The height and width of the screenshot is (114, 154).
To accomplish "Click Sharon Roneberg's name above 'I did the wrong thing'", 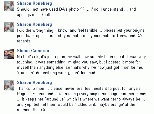I will coord(34,24).
